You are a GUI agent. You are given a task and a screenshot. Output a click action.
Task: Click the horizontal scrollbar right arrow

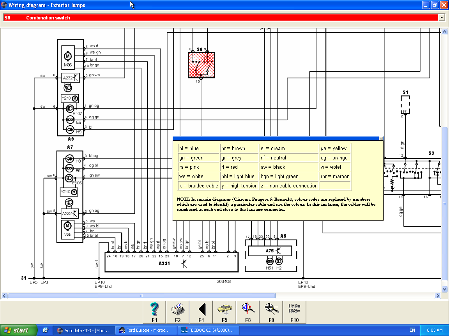pos(438,296)
